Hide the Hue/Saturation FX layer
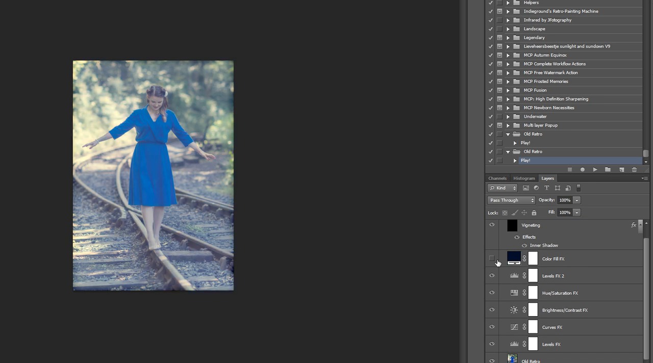This screenshot has width=653, height=363. click(492, 293)
